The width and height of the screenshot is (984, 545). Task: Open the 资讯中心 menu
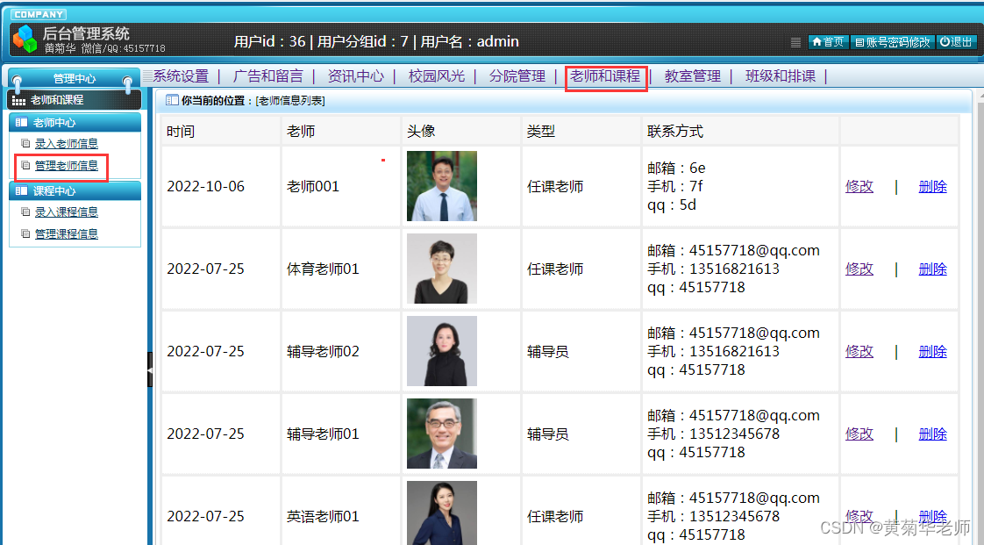pos(356,76)
